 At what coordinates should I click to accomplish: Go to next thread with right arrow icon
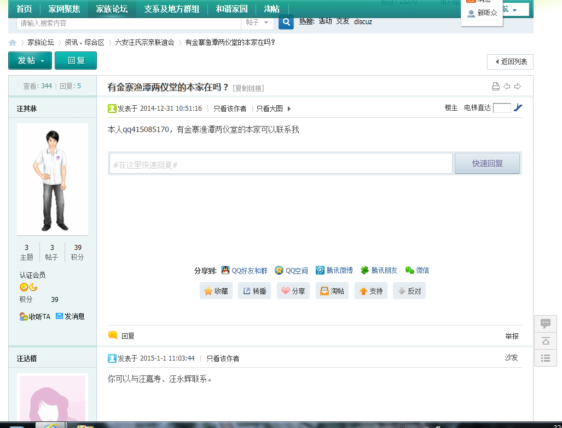pos(518,87)
